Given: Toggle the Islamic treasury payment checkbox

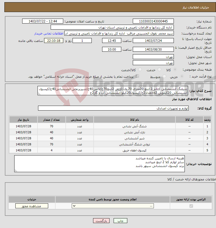Looking at the screenshot, I should click(137, 76).
